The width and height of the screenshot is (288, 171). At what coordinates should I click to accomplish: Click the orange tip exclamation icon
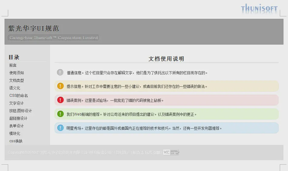60,86
